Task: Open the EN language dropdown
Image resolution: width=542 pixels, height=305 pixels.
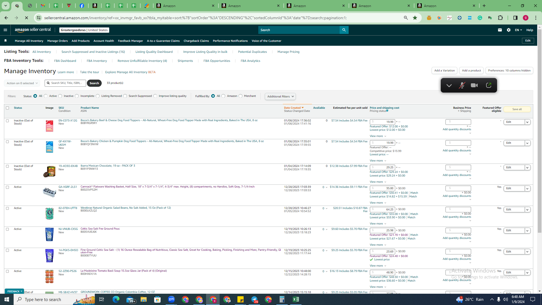Action: coord(518,30)
